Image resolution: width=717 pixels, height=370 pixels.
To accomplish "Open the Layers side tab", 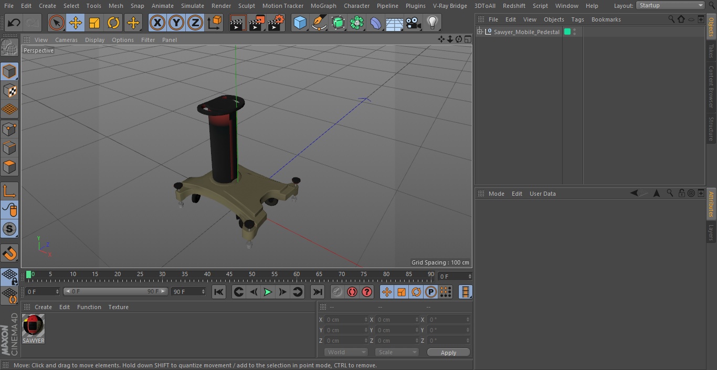I will coord(711,232).
